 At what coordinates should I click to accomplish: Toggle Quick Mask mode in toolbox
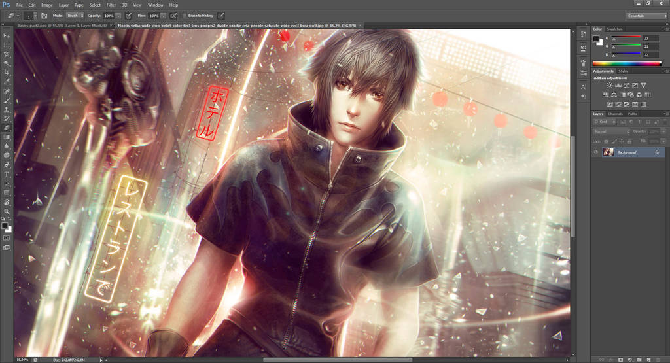point(7,238)
